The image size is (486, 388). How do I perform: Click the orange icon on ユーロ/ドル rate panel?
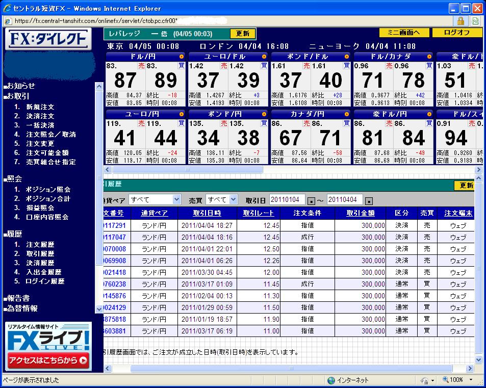264,57
